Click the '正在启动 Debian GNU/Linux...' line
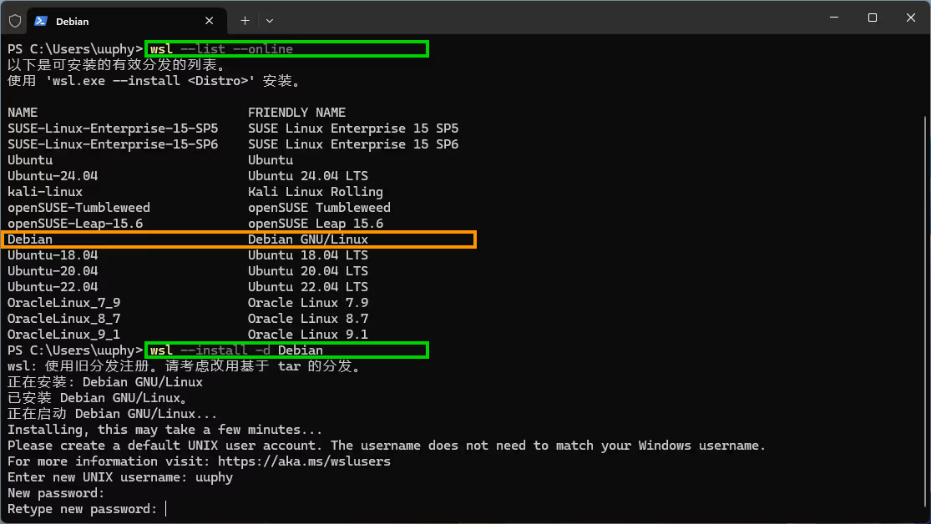 click(x=112, y=414)
